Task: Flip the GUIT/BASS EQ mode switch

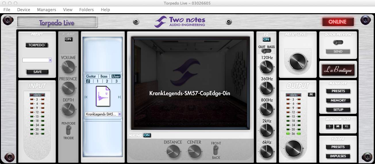Action: point(266,51)
